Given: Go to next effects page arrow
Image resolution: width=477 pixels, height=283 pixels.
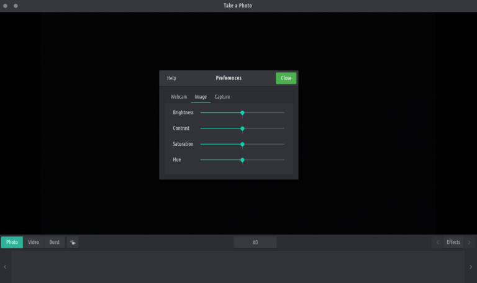Looking at the screenshot, I should 469,242.
